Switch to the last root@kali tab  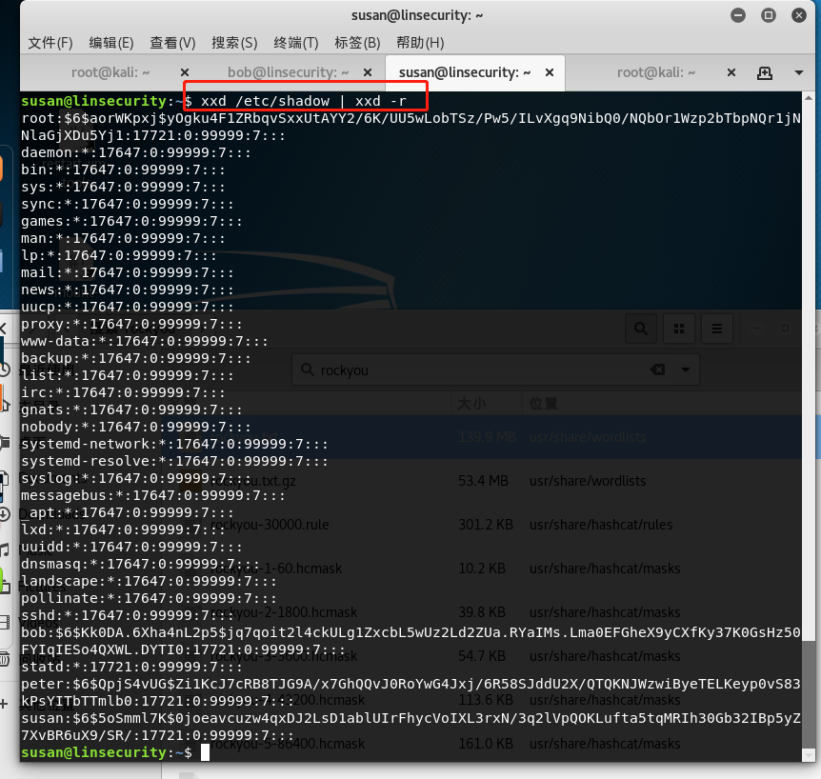(656, 72)
